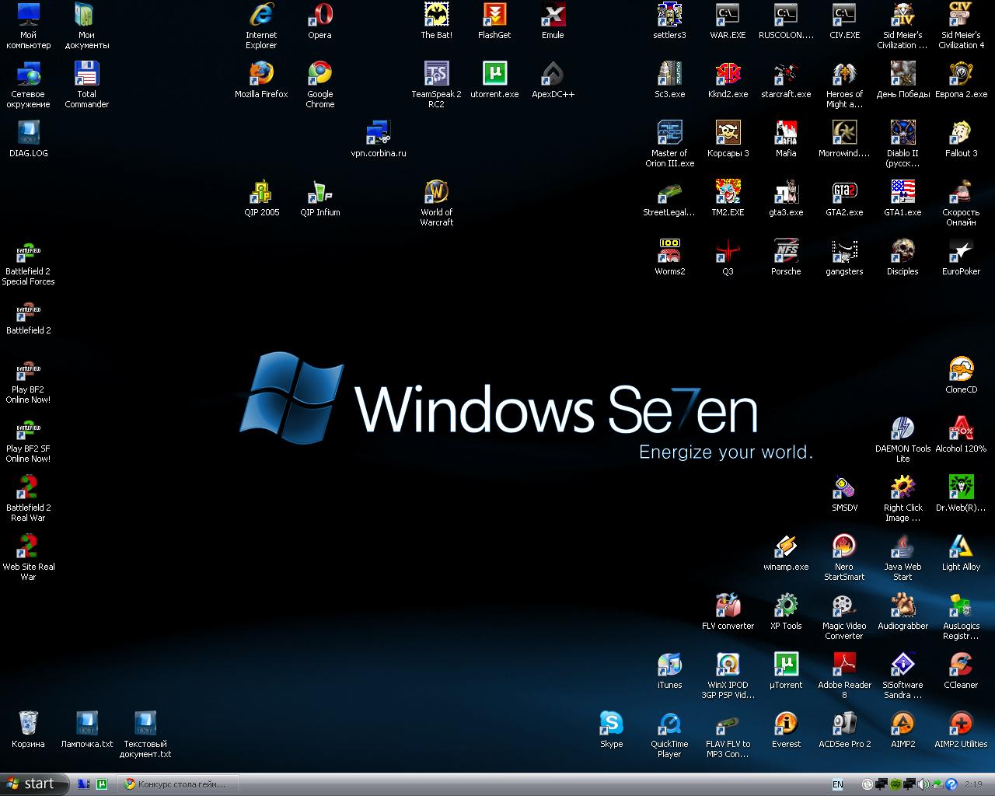Select the QIP 2005 icon

tap(261, 192)
